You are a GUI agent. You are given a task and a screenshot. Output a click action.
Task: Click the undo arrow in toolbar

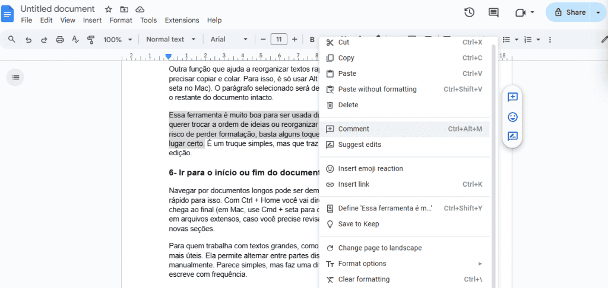click(x=28, y=40)
